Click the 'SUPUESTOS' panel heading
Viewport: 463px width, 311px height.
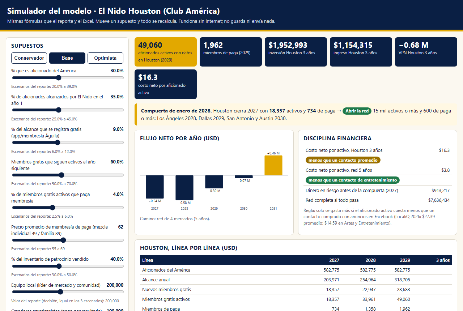pyautogui.click(x=27, y=46)
